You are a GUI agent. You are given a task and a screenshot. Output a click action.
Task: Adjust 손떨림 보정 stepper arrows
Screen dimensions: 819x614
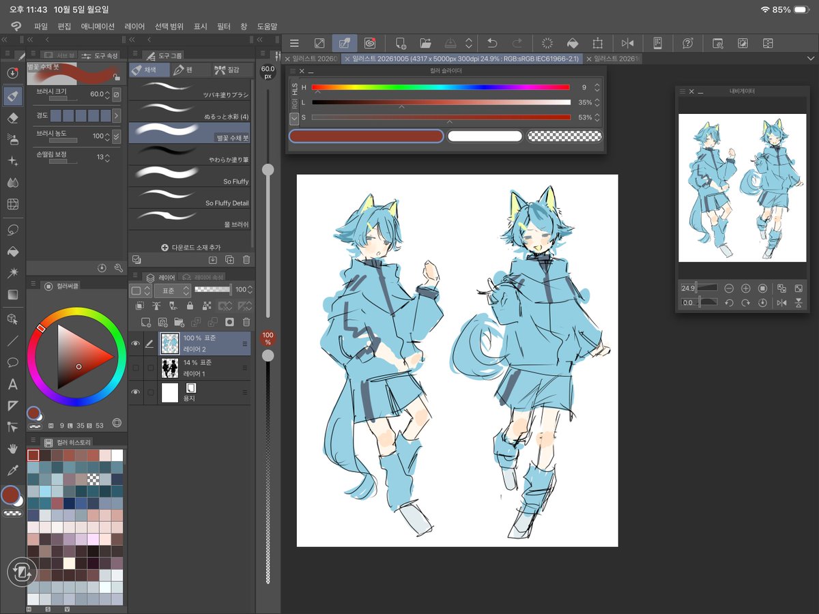click(x=107, y=158)
